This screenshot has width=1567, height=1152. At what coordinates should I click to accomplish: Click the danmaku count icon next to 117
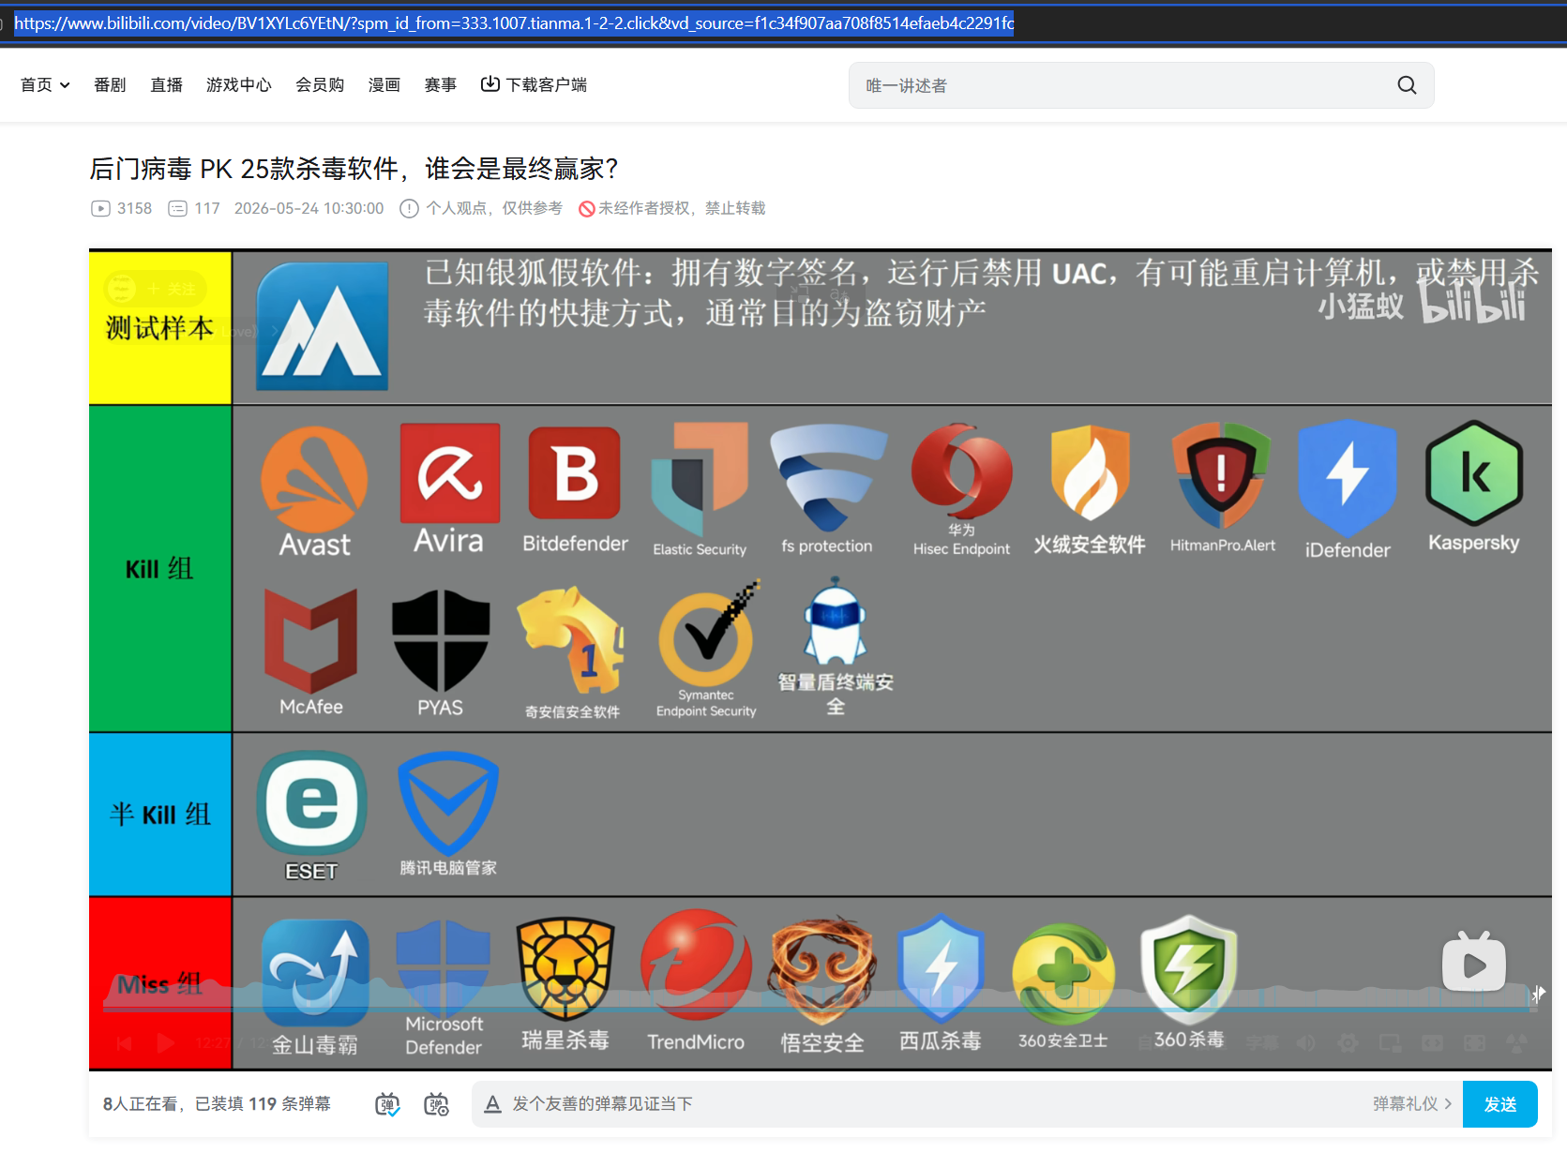click(x=177, y=208)
